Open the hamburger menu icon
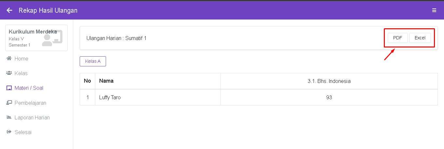 click(x=434, y=10)
